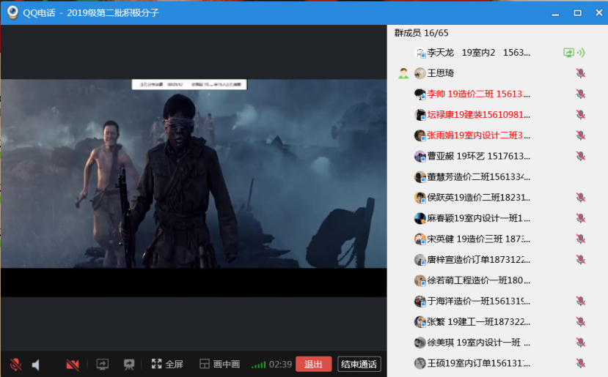Click the screen sharing icon beside 李天龙
Screen dimensions: 608x377
coord(568,53)
